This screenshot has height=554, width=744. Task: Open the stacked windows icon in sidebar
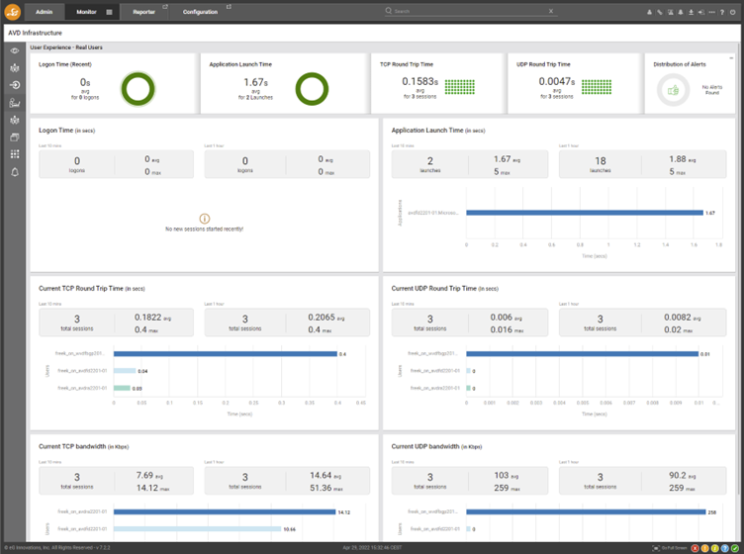coord(15,138)
